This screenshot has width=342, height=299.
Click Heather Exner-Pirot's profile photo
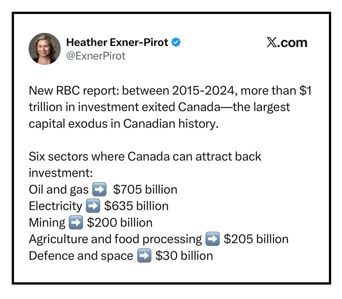[x=45, y=49]
